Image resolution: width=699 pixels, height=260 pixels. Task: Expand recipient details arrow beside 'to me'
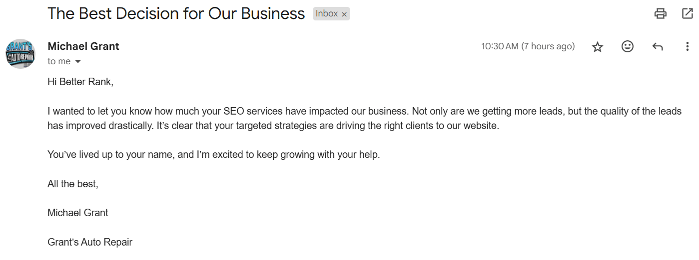78,62
